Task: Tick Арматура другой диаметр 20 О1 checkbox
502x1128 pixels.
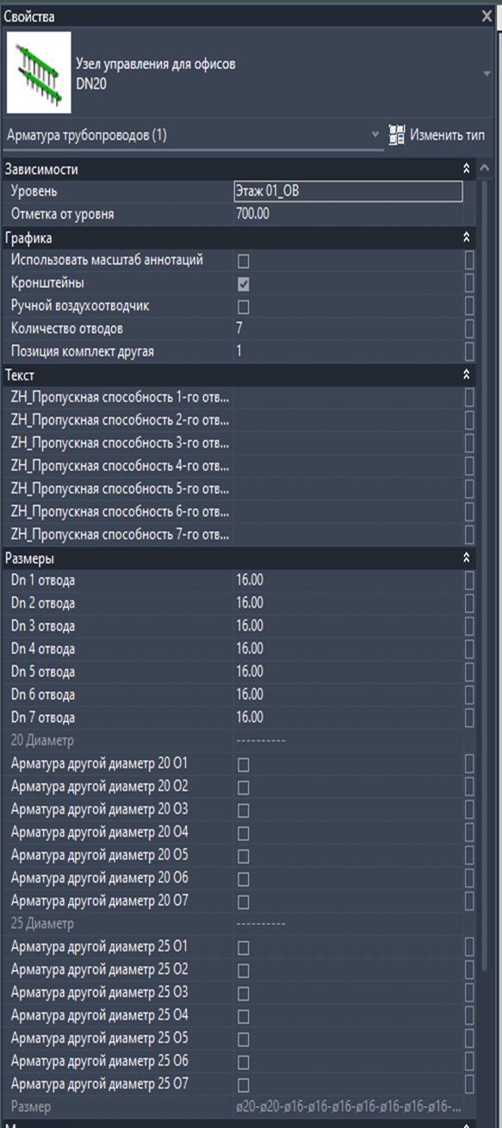Action: point(244,764)
